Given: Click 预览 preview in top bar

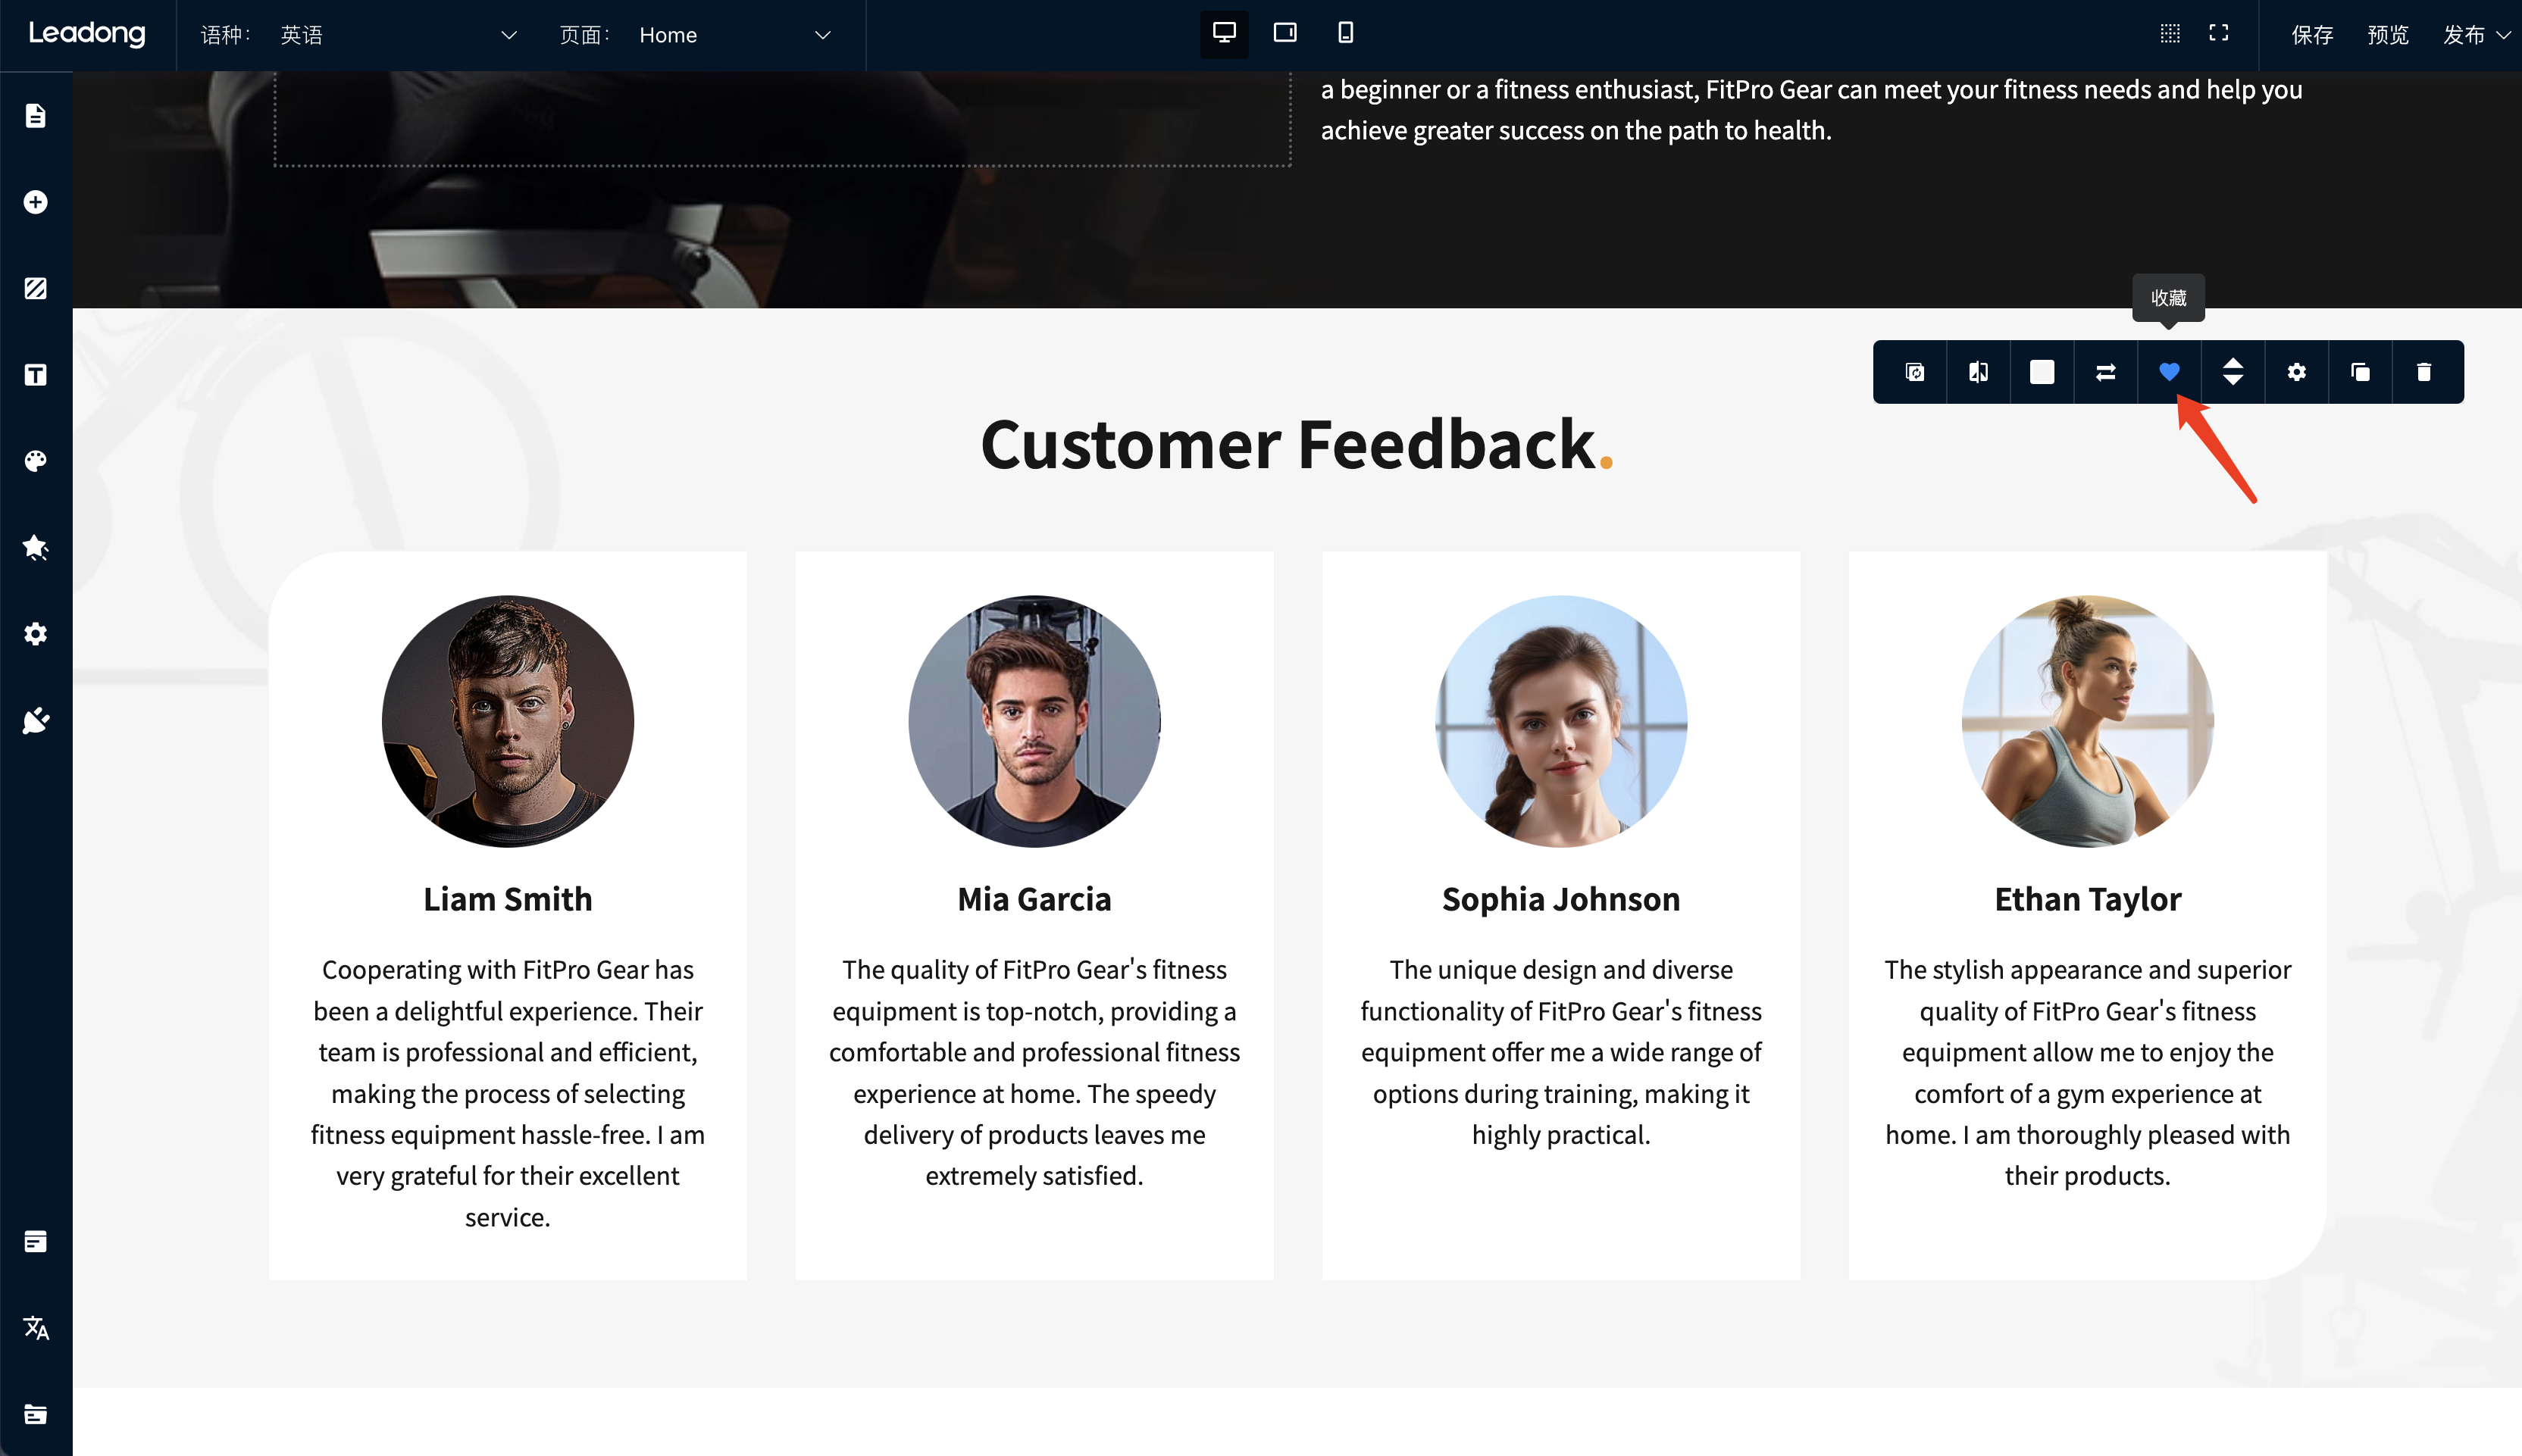Looking at the screenshot, I should [x=2387, y=35].
